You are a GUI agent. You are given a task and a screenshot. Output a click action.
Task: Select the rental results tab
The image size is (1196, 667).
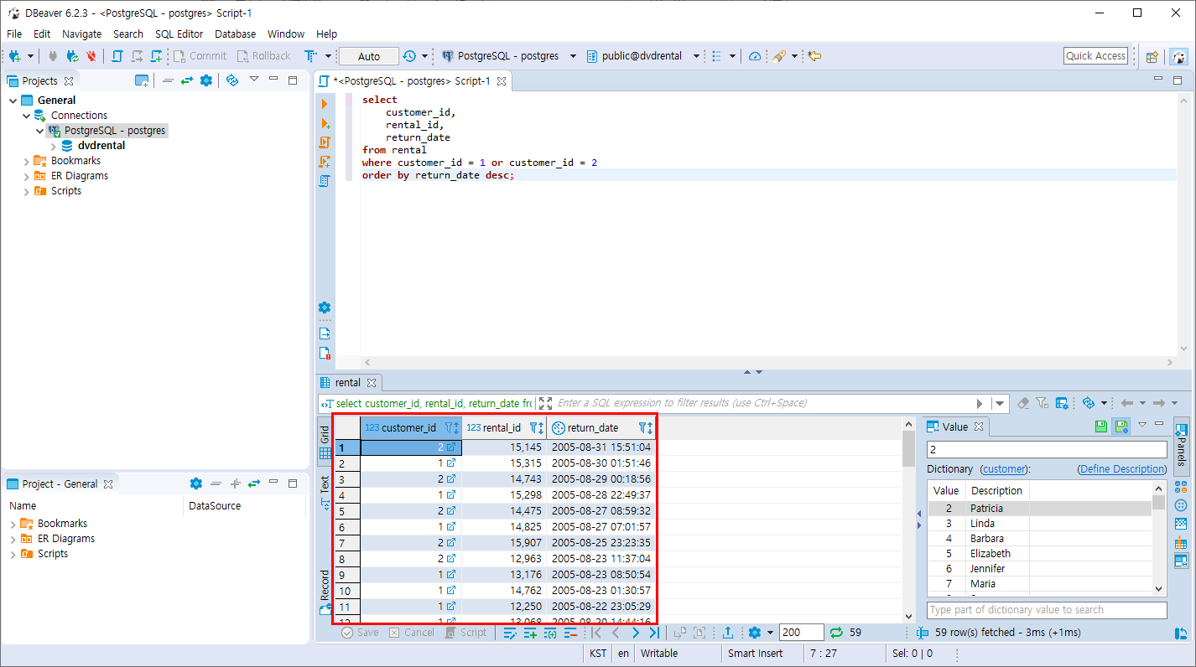pyautogui.click(x=348, y=383)
